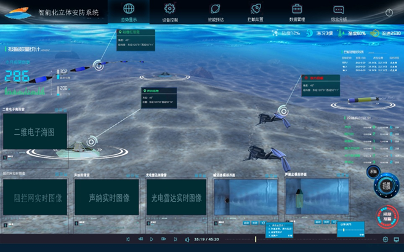
Task: Open settings gear in bottom bar
Action: [385, 240]
